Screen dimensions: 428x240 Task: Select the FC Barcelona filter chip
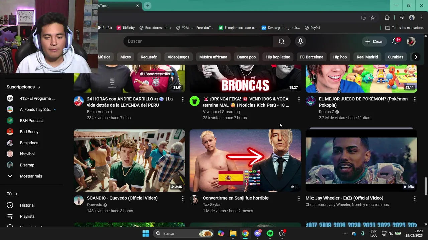point(312,57)
